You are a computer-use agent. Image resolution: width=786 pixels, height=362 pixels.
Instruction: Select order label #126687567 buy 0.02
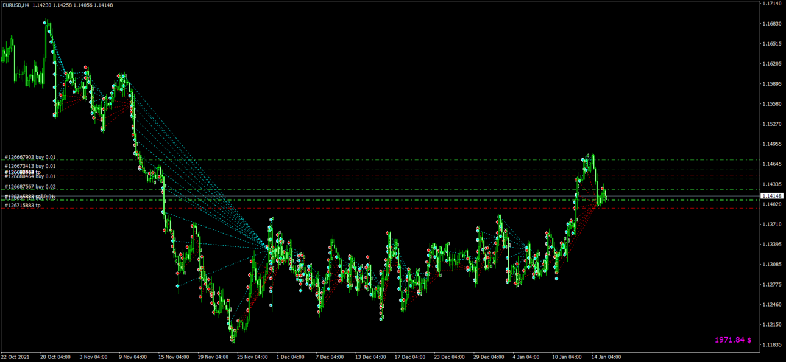(30, 187)
